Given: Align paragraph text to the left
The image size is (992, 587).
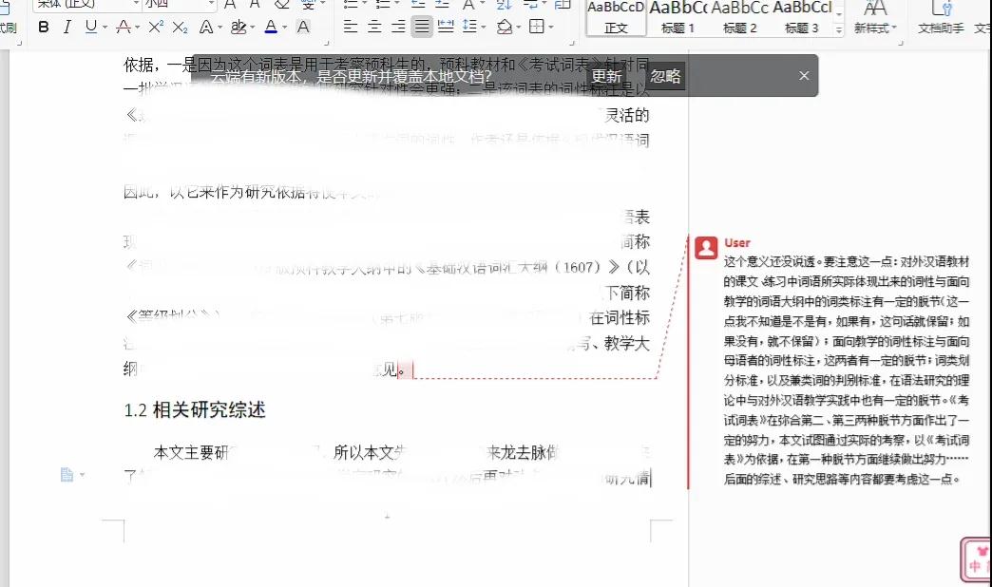Looking at the screenshot, I should pyautogui.click(x=351, y=27).
